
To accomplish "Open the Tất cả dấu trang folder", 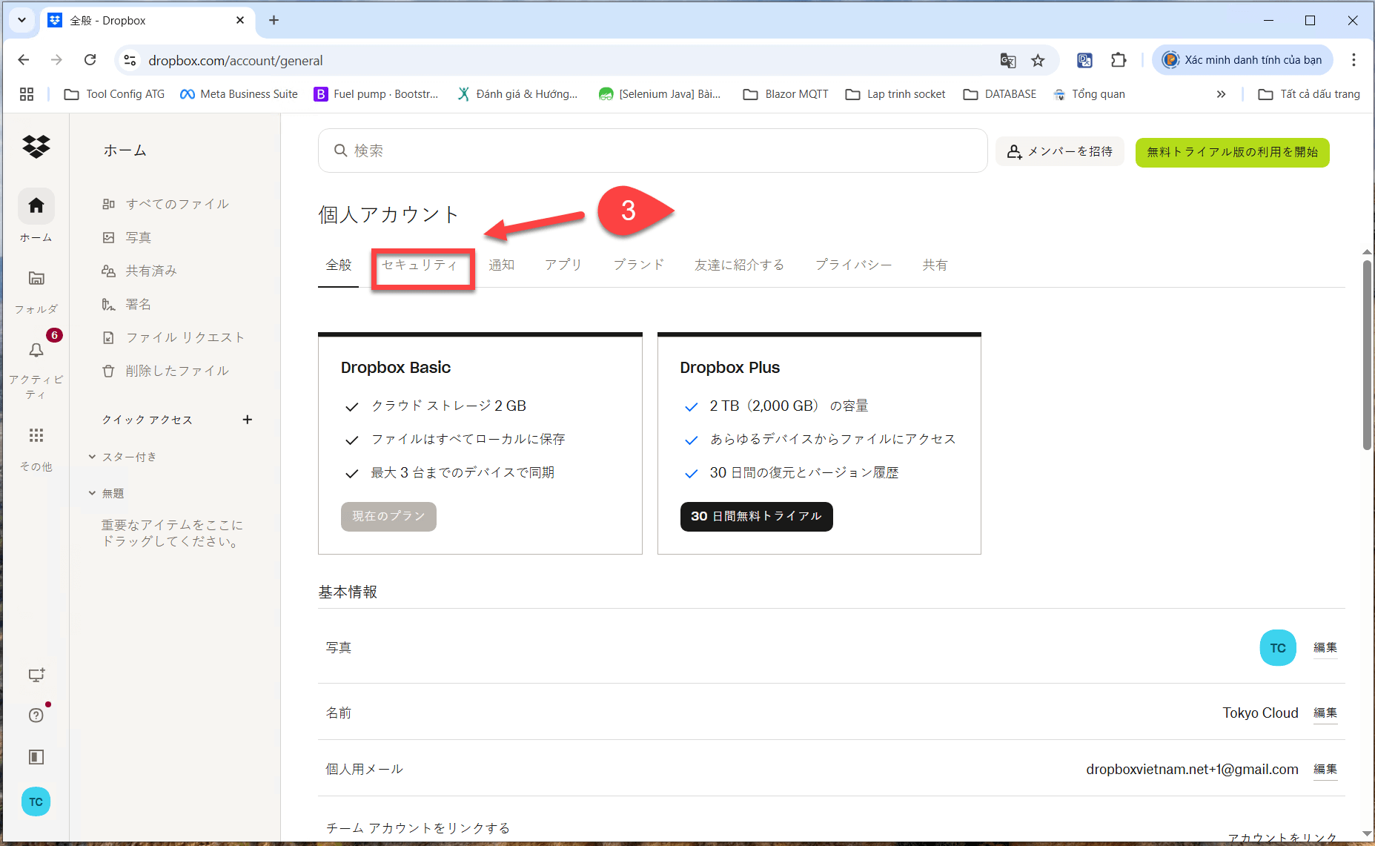I will tap(1309, 94).
